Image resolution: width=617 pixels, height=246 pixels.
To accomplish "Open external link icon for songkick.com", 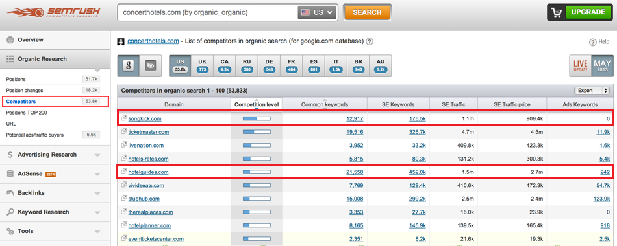I will click(124, 118).
